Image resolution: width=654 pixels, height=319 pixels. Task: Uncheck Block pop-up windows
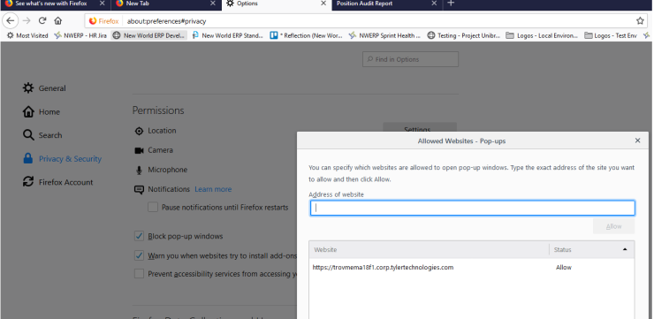click(139, 236)
